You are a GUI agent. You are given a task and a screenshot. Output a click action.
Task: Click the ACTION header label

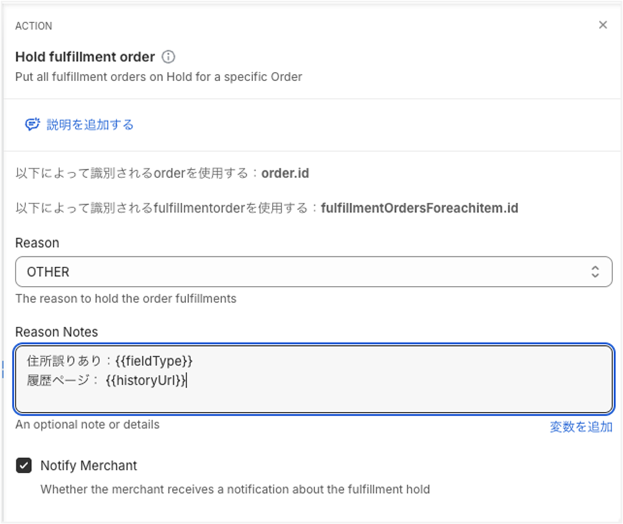(x=34, y=26)
